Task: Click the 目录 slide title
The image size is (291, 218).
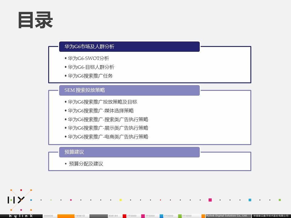Action: click(x=35, y=21)
